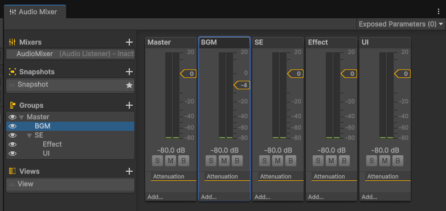Click the star icon on the Snapshot row
446x211 pixels.
point(129,85)
